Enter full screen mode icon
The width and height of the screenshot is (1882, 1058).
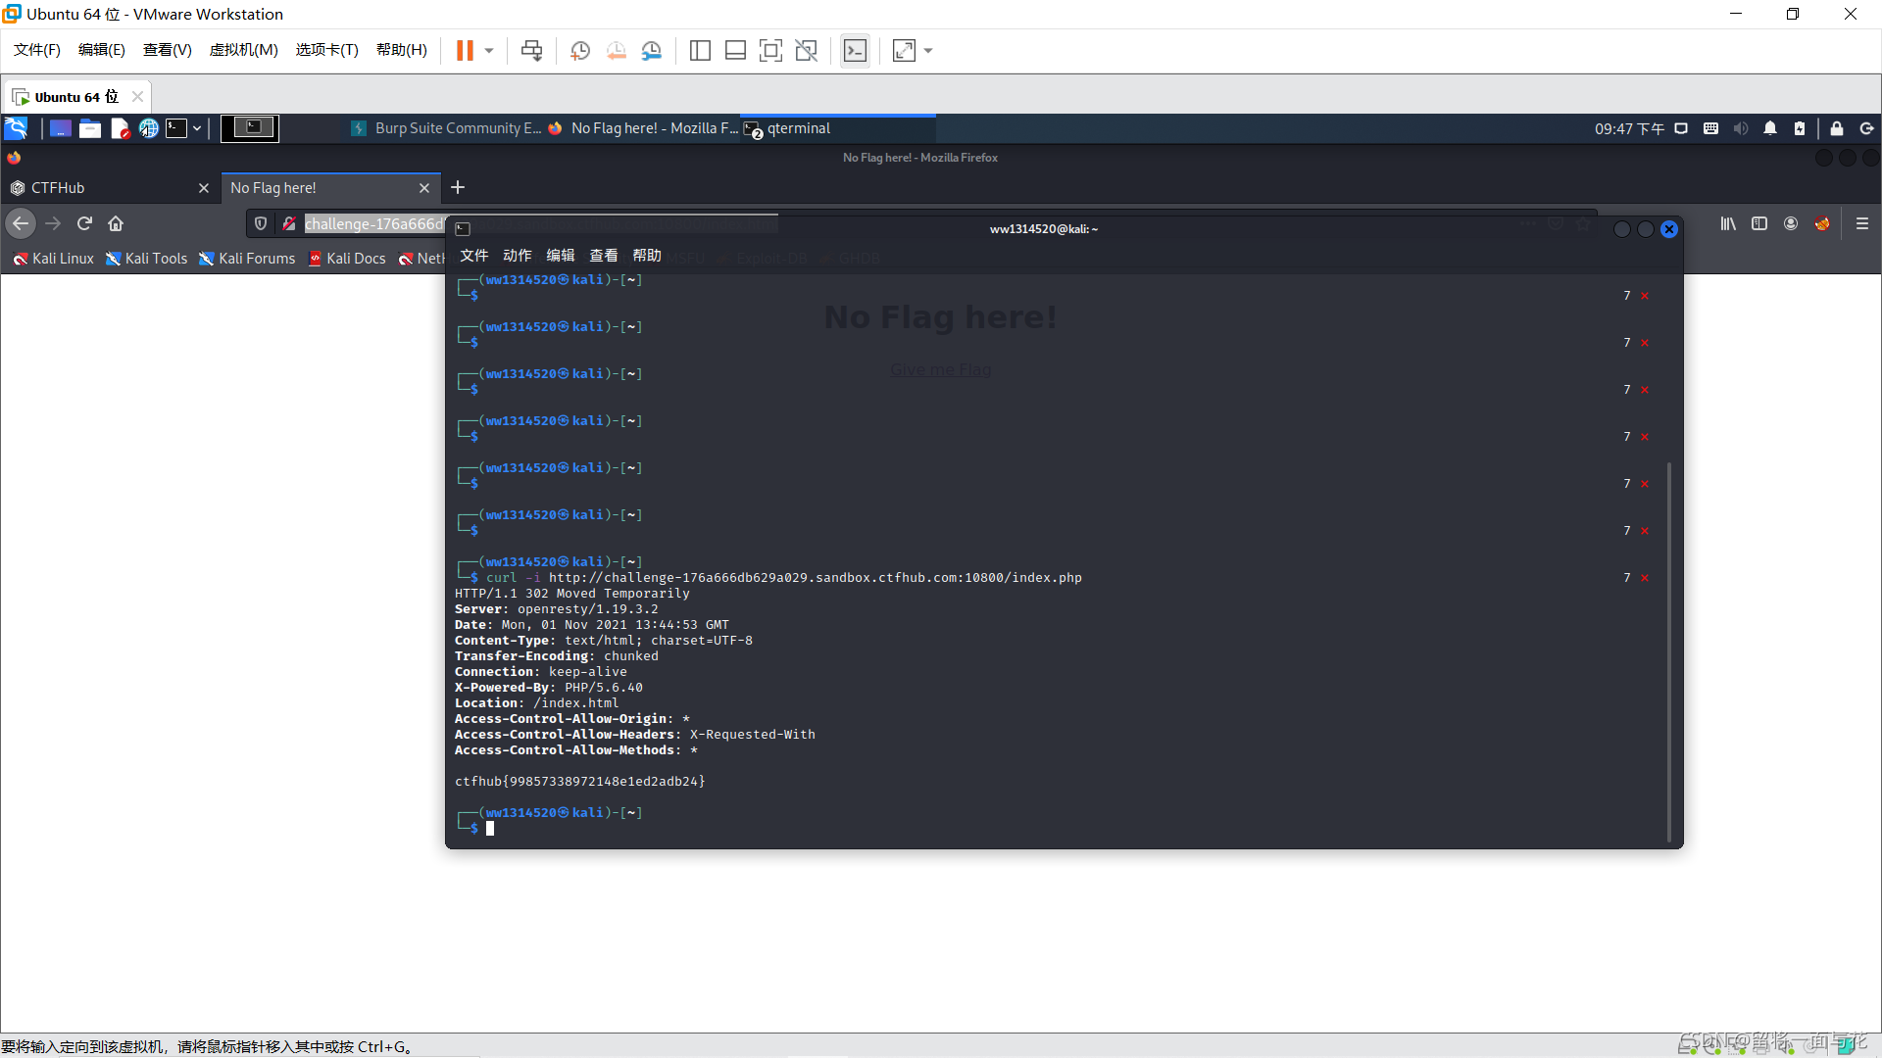(x=770, y=51)
